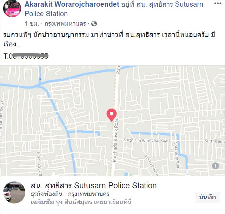This screenshot has width=225, height=214.
Task: Open Akarakit Worarojcharoendet profile link
Action: pyautogui.click(x=72, y=4)
